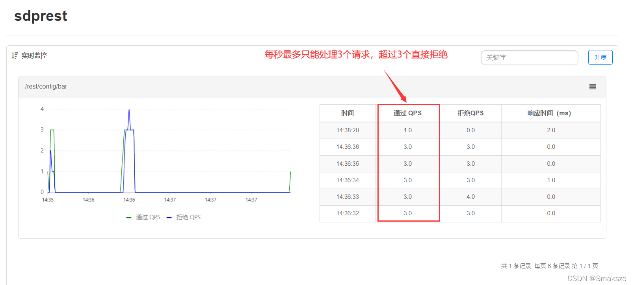
Task: Click the 14:36:33 time cell
Action: point(348,197)
